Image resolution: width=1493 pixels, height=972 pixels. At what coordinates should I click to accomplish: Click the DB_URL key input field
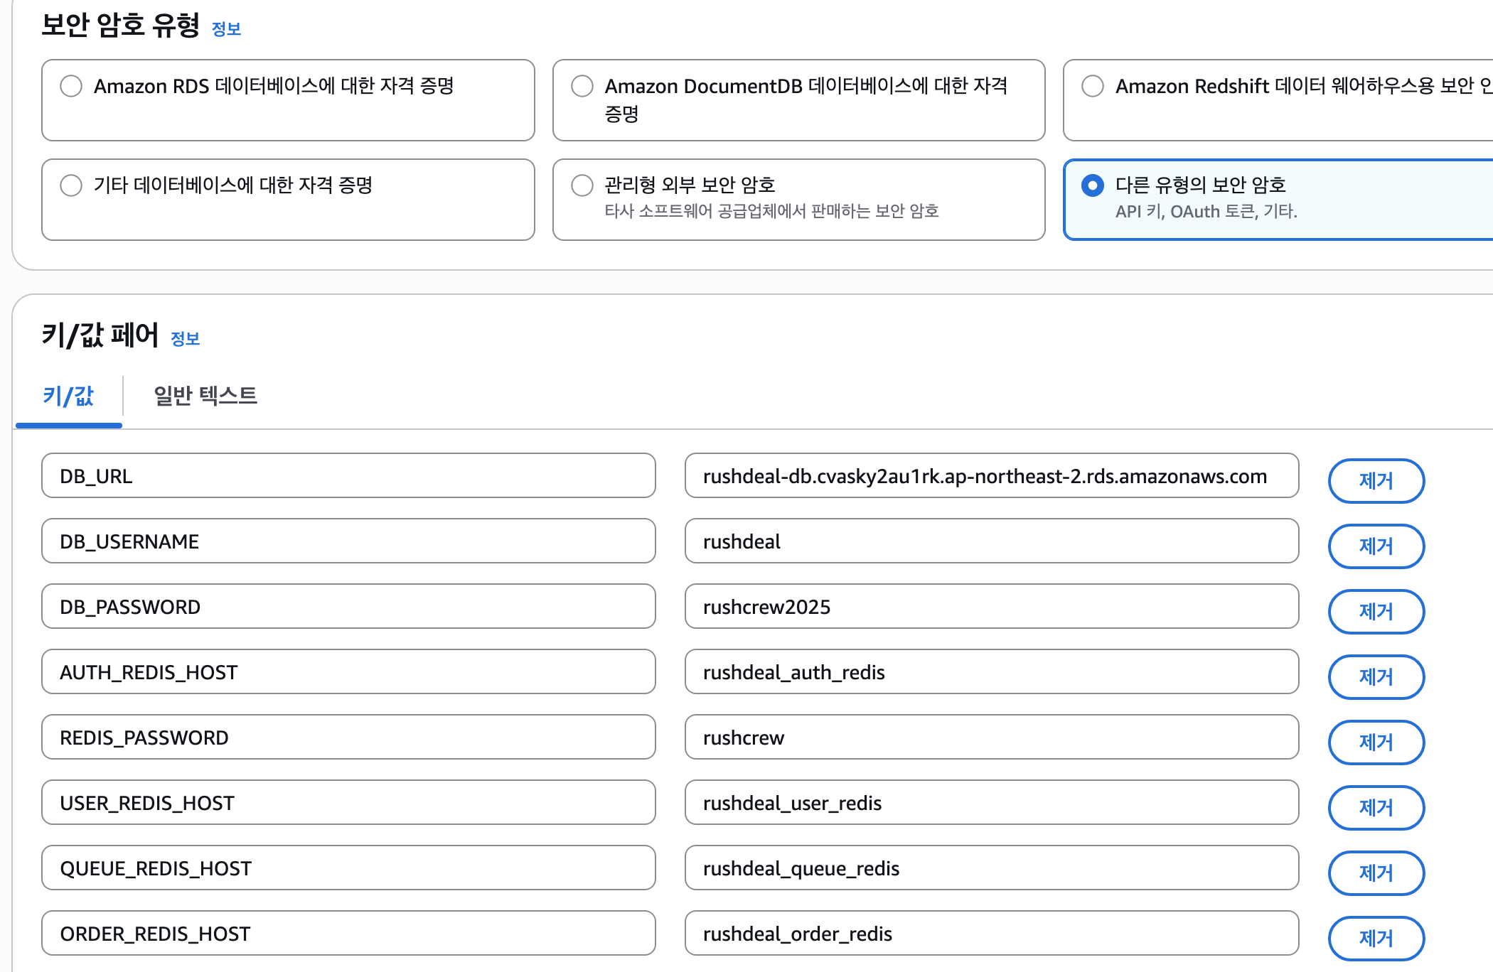(x=348, y=476)
